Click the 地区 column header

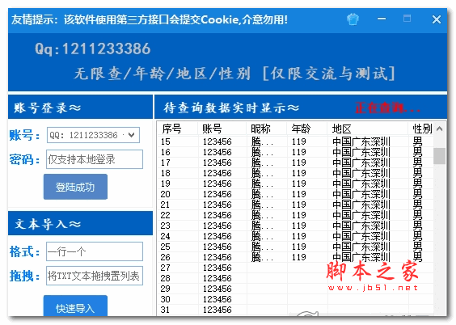coord(368,129)
